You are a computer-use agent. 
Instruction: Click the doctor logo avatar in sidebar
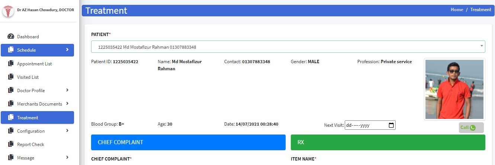click(x=8, y=11)
